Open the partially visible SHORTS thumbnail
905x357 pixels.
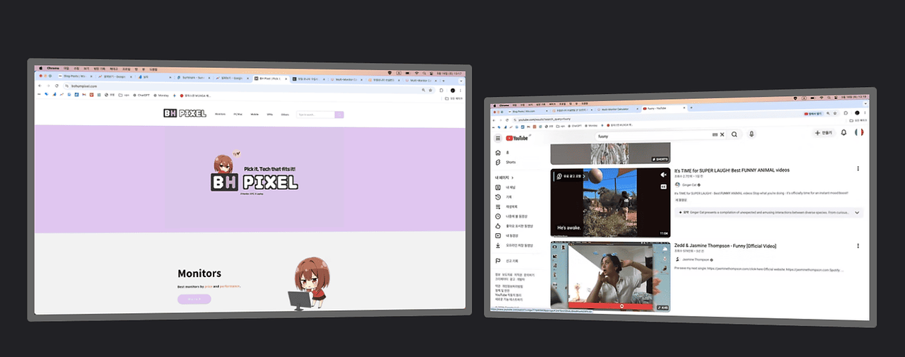click(610, 153)
